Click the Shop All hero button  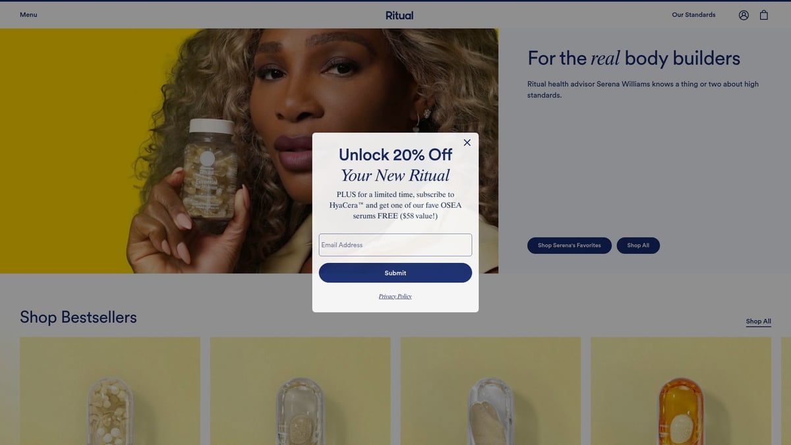pos(638,245)
